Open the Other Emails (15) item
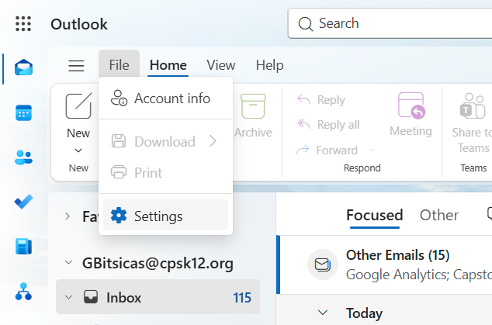 (x=386, y=264)
